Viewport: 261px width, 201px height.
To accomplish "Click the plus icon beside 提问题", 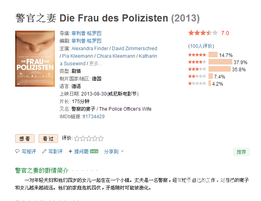I will coord(70,151).
